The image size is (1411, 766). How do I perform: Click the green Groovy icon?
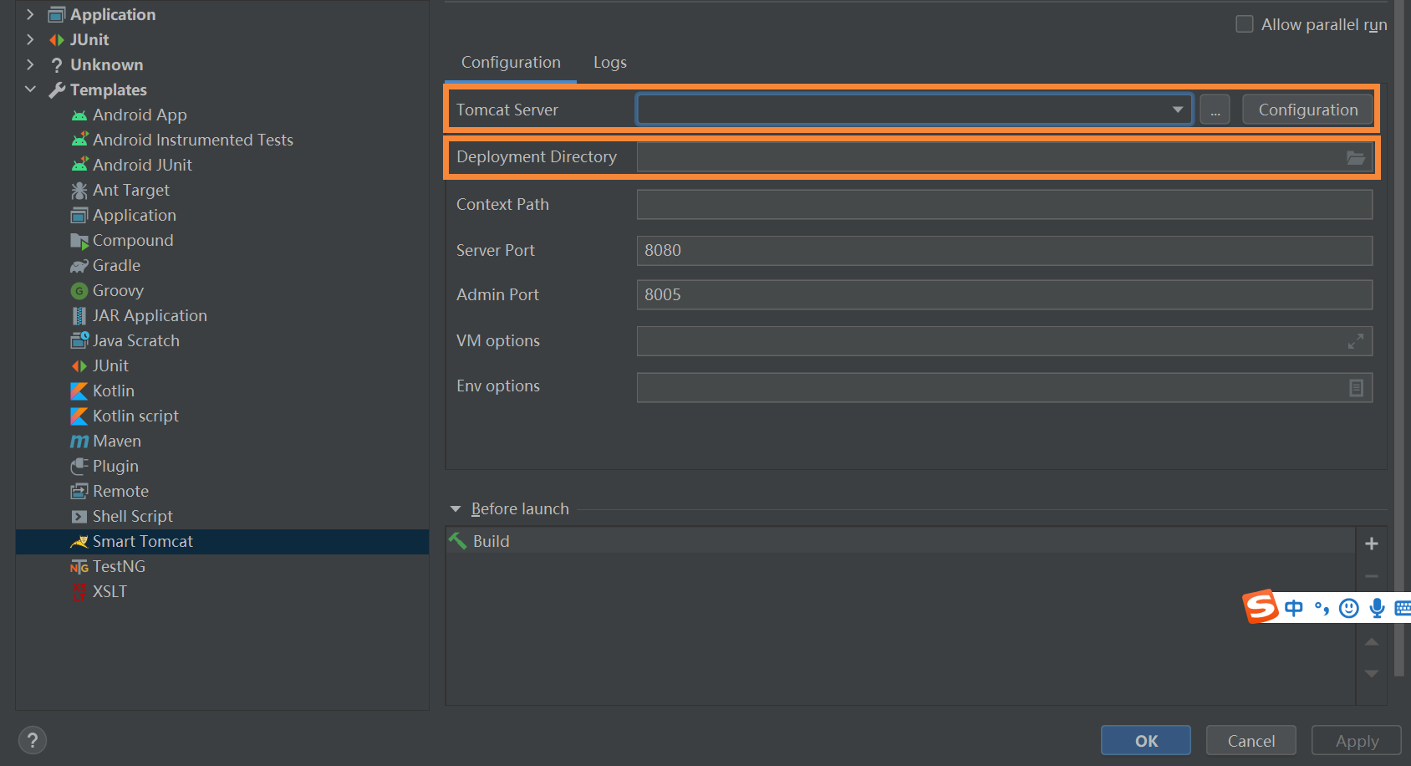(x=79, y=291)
